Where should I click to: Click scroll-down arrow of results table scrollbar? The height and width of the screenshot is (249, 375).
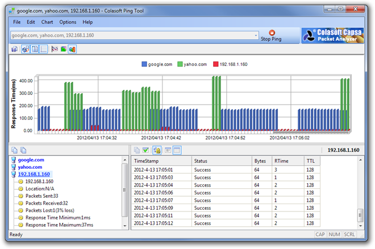click(360, 226)
